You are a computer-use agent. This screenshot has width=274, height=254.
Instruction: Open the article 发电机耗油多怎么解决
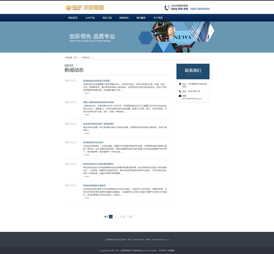point(93,142)
